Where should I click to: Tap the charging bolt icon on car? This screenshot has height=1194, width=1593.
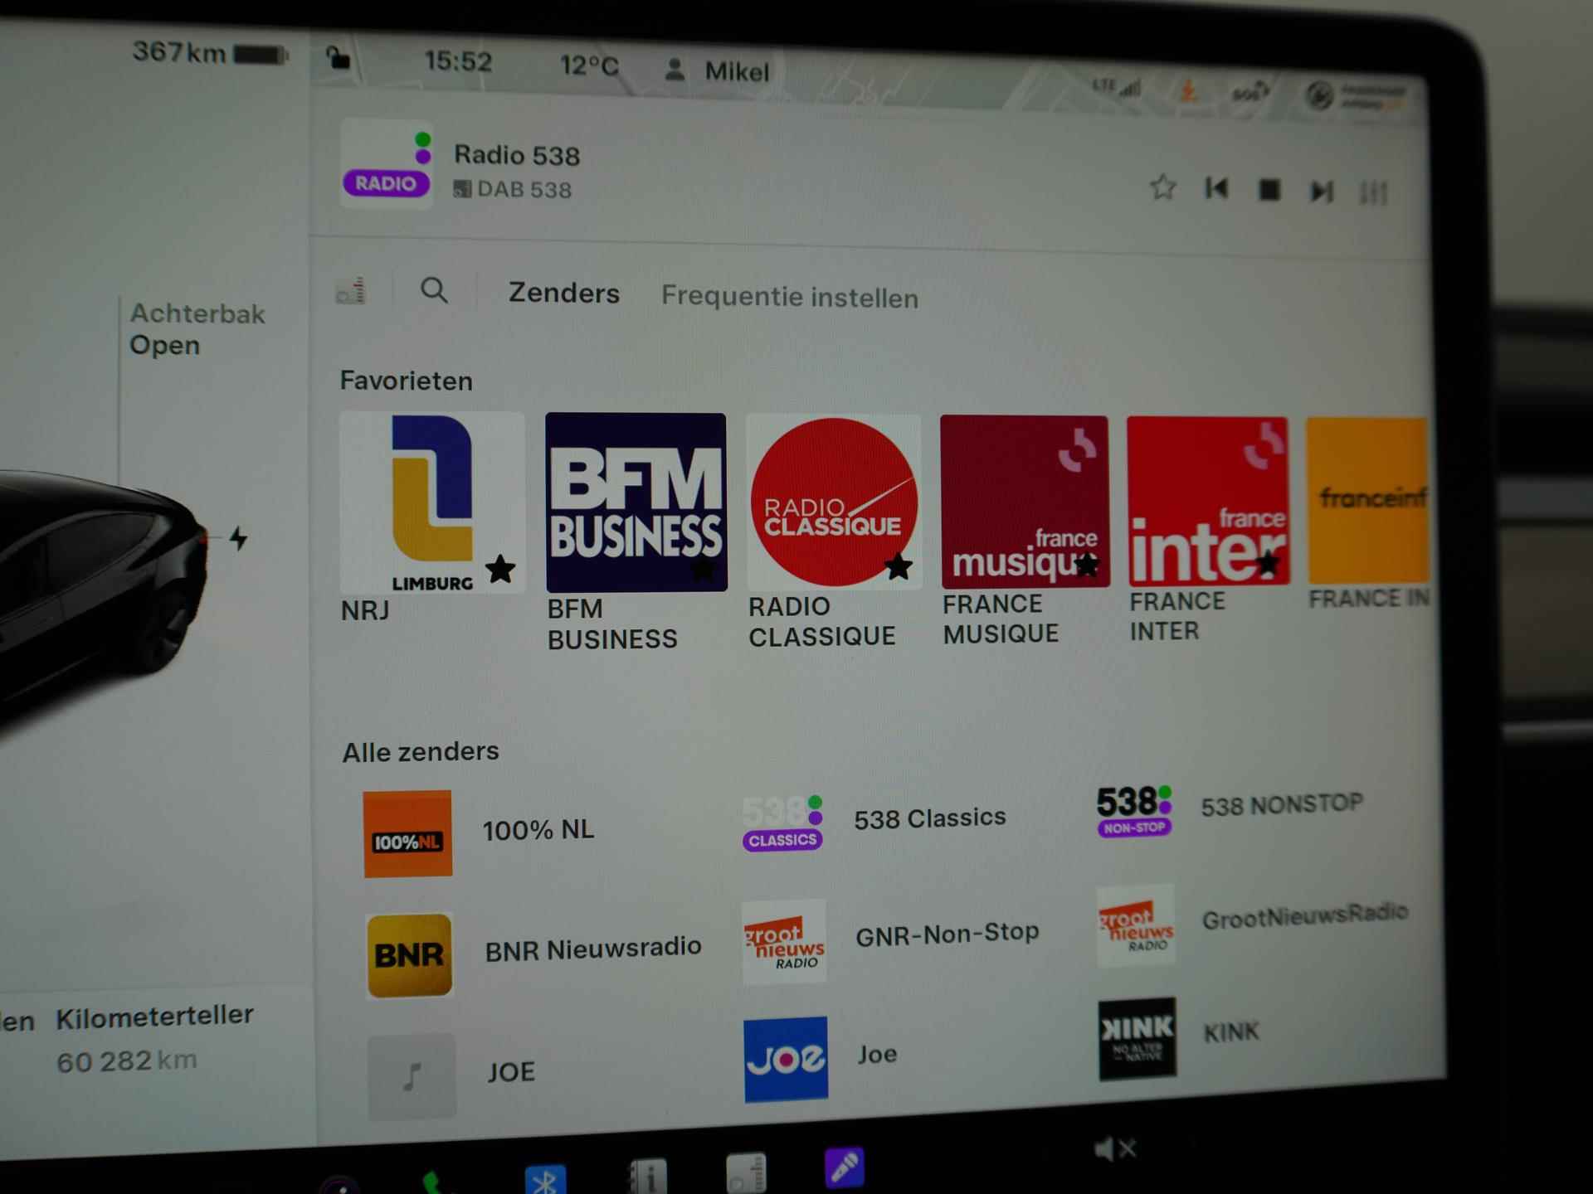tap(239, 539)
